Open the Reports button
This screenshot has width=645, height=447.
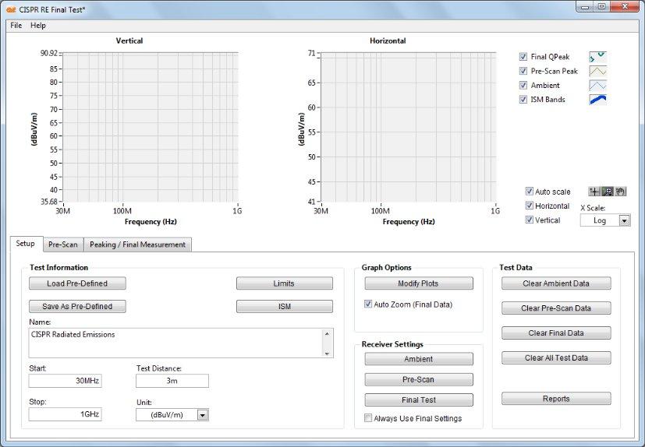click(x=556, y=399)
